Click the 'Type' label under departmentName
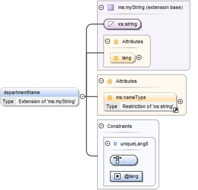Viewport: 198px width, 190px height. tap(8, 101)
